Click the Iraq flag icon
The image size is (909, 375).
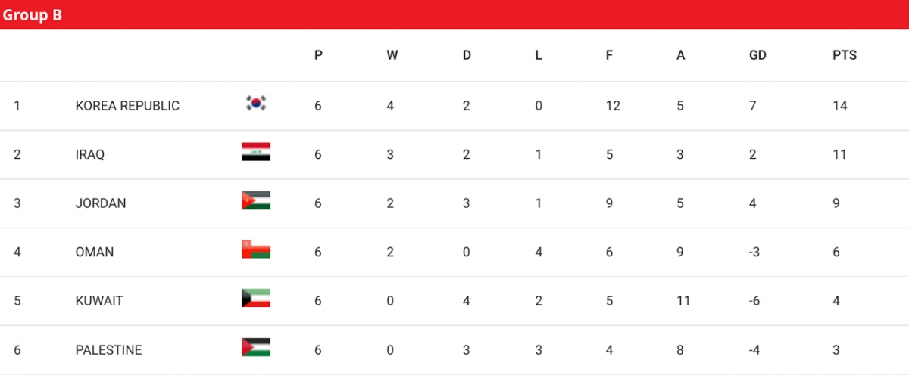(x=256, y=152)
